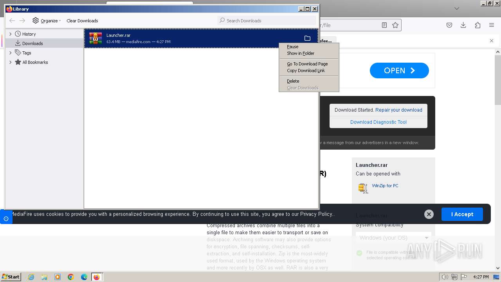Click the WinZip archive icon
The height and width of the screenshot is (282, 501).
click(363, 188)
